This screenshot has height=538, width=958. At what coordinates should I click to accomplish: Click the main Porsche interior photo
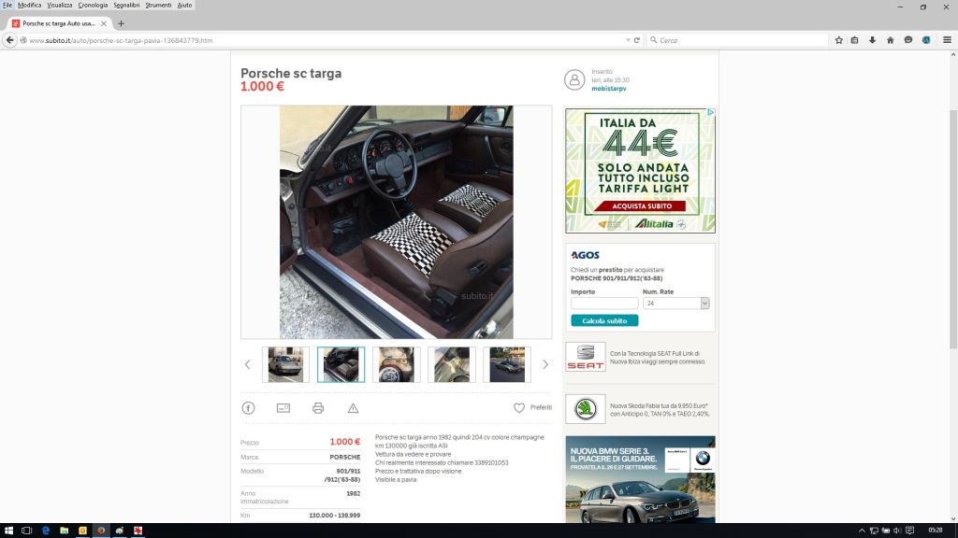click(397, 222)
